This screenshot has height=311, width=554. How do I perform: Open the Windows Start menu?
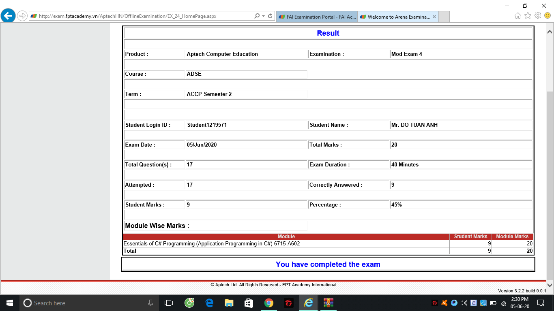(x=10, y=303)
